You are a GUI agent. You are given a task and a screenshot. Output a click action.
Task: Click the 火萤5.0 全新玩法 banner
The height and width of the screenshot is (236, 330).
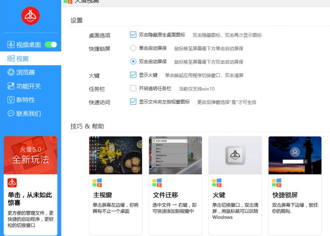point(30,155)
